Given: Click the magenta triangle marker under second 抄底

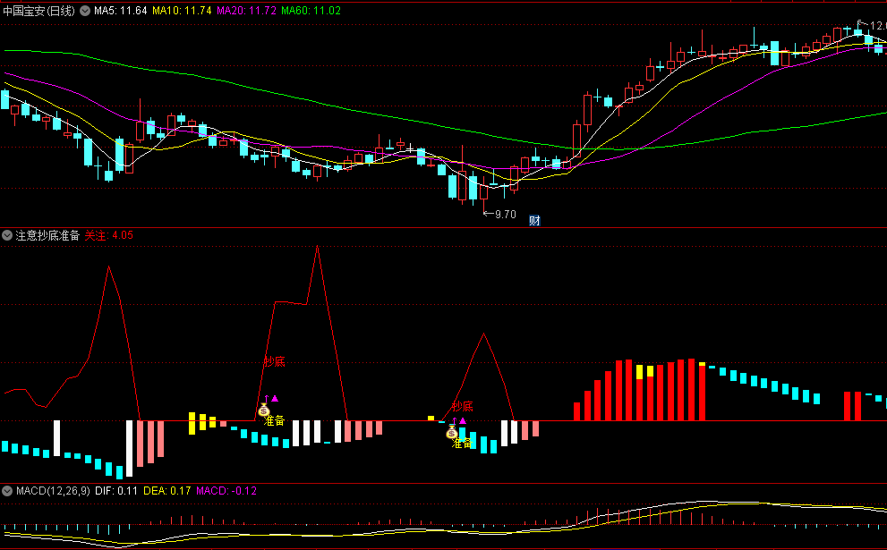Looking at the screenshot, I should [x=463, y=421].
